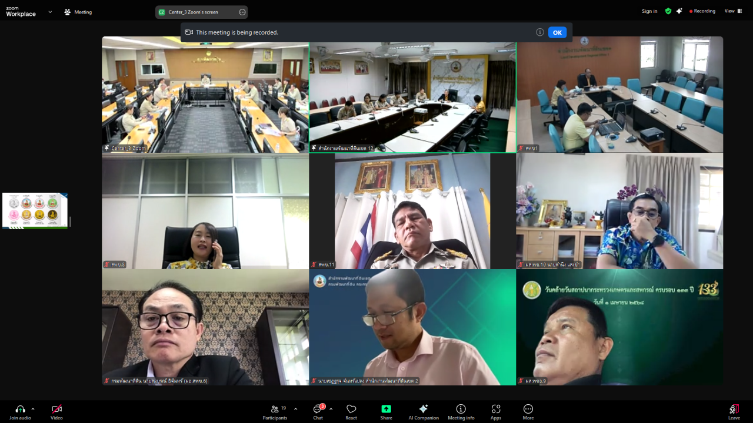Expand the Chat options arrow

(x=331, y=409)
